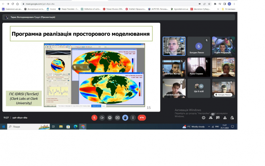Select Тарас Володимирович's video tile
This screenshot has height=166, width=265.
[x=174, y=46]
